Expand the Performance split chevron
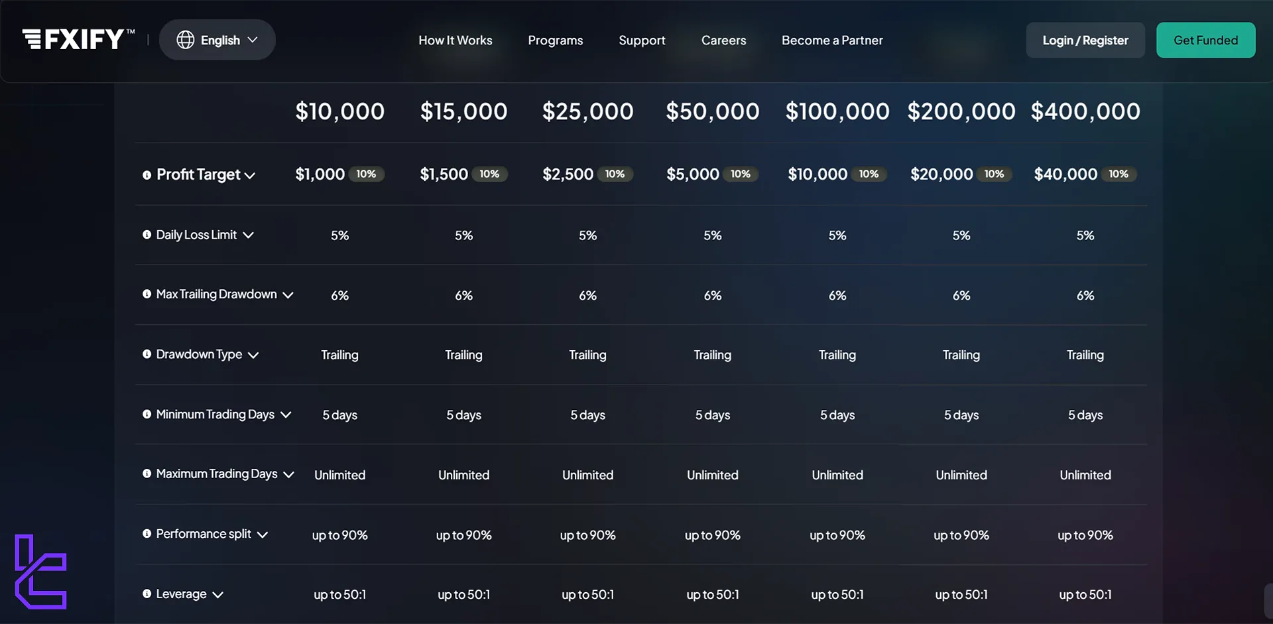1273x624 pixels. point(263,534)
